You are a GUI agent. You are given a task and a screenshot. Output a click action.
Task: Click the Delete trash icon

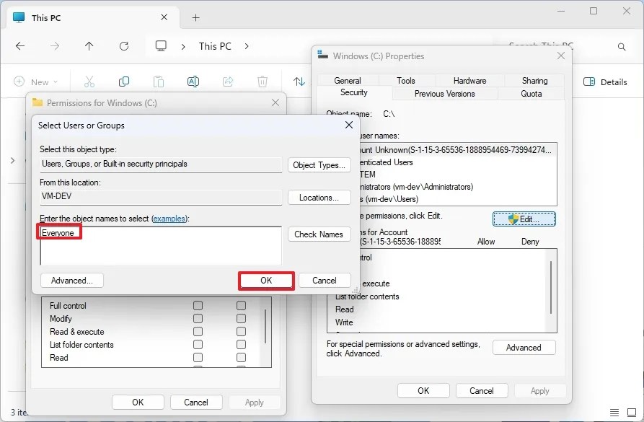point(263,82)
